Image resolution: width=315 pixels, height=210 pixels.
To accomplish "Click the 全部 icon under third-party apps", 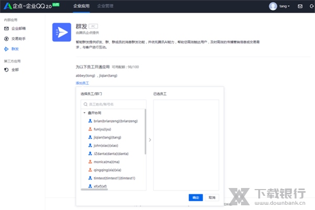I will [6, 70].
